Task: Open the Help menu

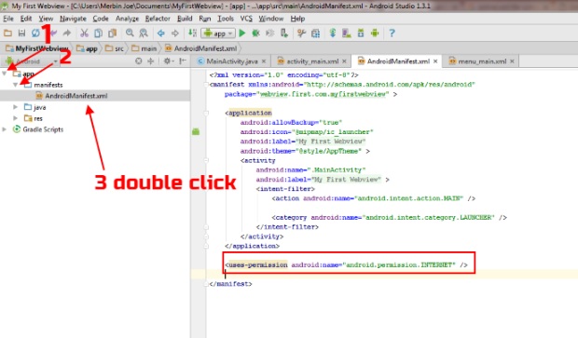Action: 297,19
